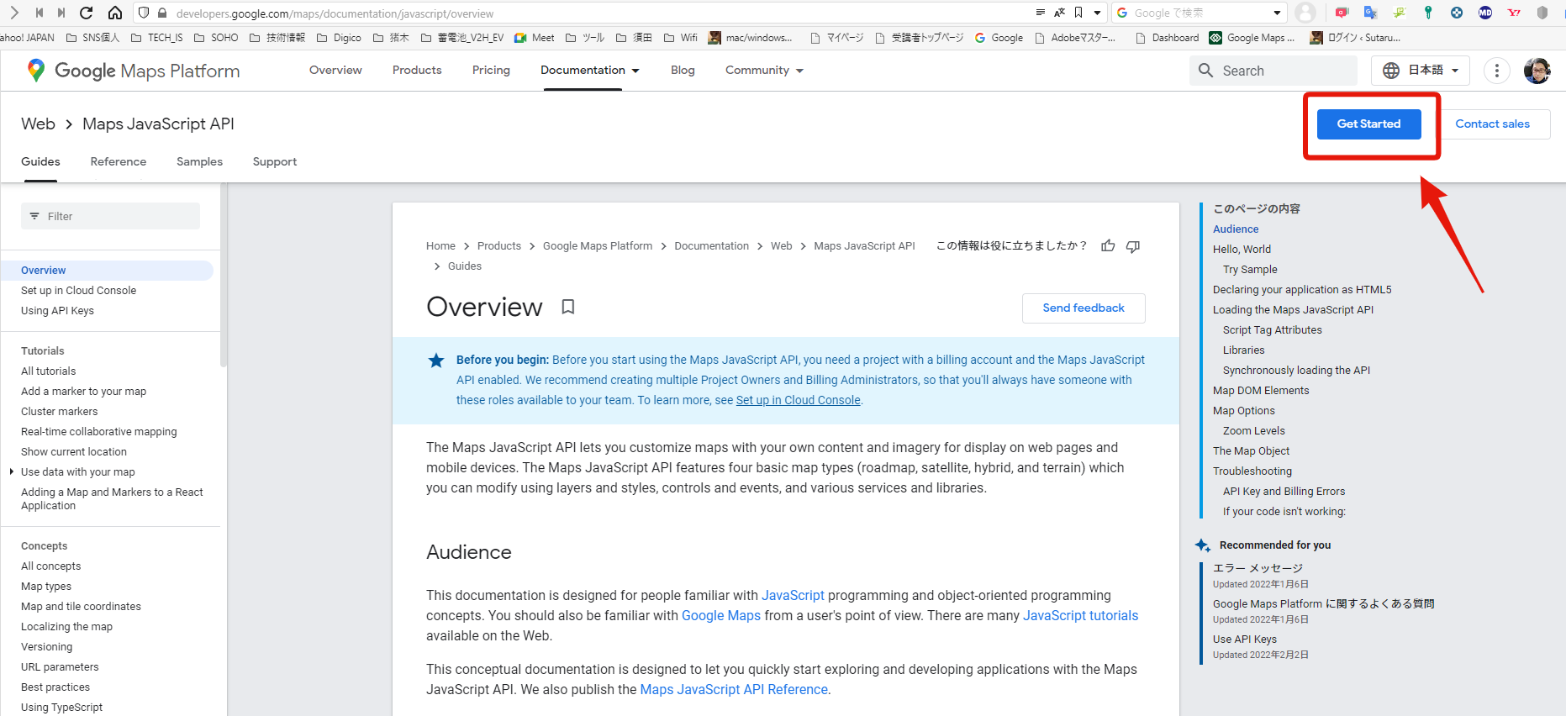Click the Get Started button
The height and width of the screenshot is (716, 1566).
coord(1368,124)
